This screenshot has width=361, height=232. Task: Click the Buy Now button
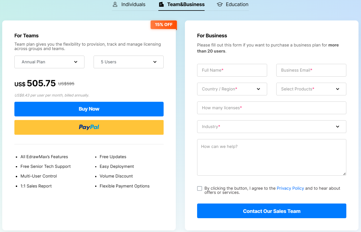coord(89,109)
